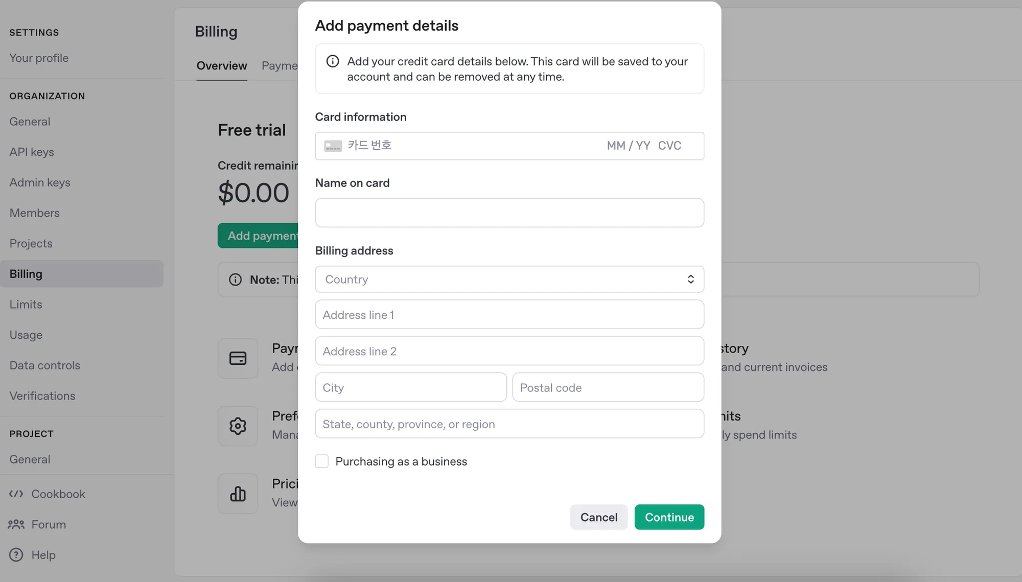Click the Help question mark icon
Image resolution: width=1022 pixels, height=582 pixels.
(x=16, y=554)
